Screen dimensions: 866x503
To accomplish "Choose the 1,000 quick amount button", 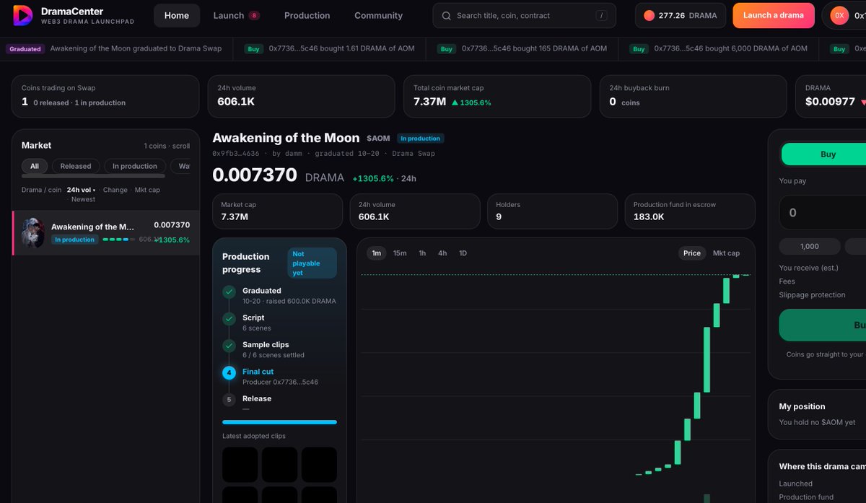I will tap(810, 247).
